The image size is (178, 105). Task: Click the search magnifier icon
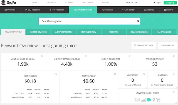[x=138, y=21]
